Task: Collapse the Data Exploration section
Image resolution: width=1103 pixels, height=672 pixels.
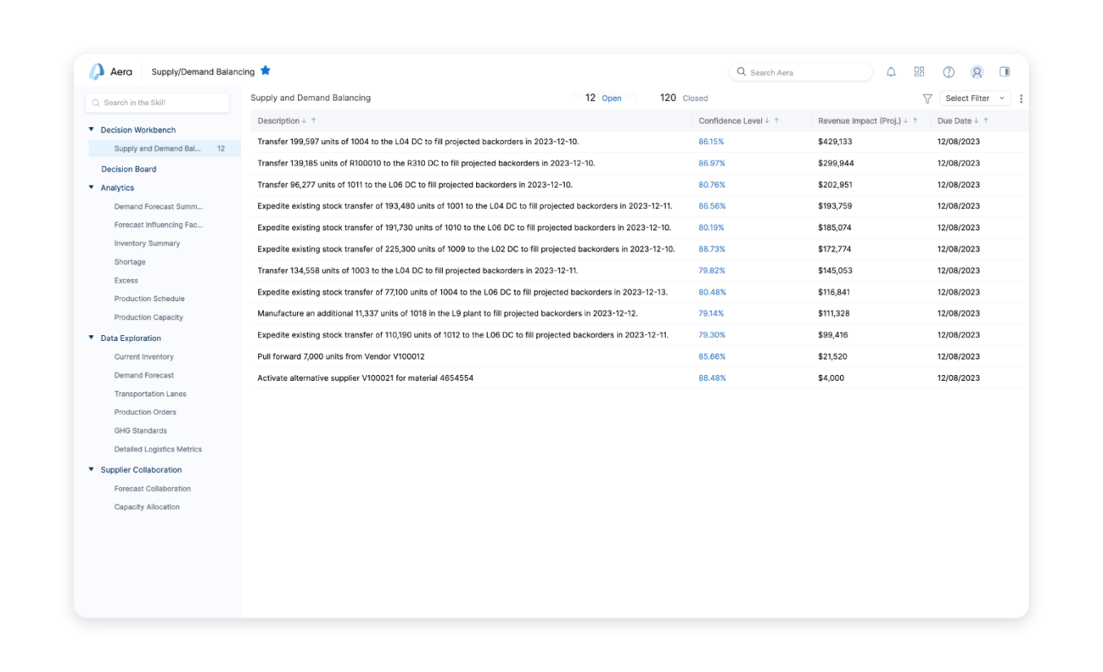Action: [x=92, y=337]
